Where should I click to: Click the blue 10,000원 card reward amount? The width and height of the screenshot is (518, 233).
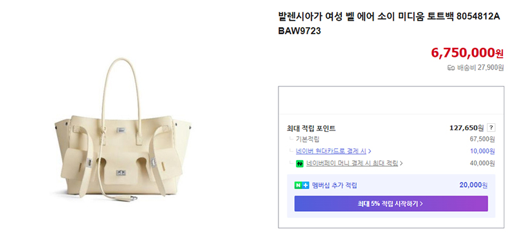pos(482,151)
